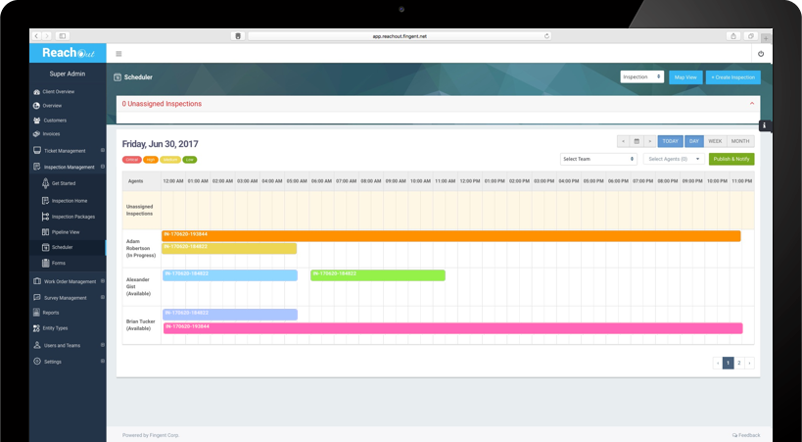This screenshot has width=802, height=442.
Task: Click Alexander Gist's green inspection bar
Action: pos(378,275)
